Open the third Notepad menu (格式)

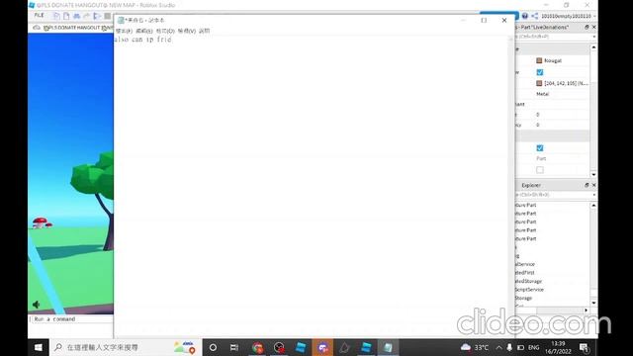[x=165, y=31]
